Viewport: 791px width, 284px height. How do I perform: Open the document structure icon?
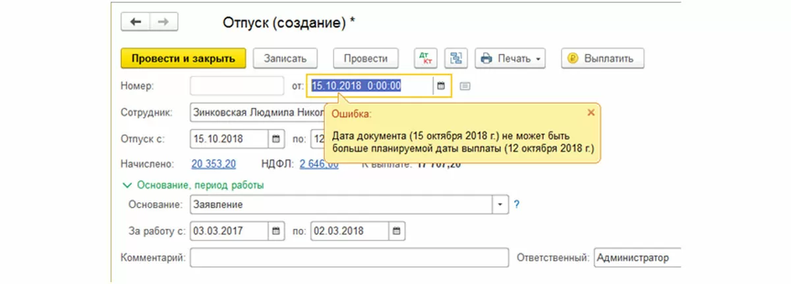tap(455, 58)
